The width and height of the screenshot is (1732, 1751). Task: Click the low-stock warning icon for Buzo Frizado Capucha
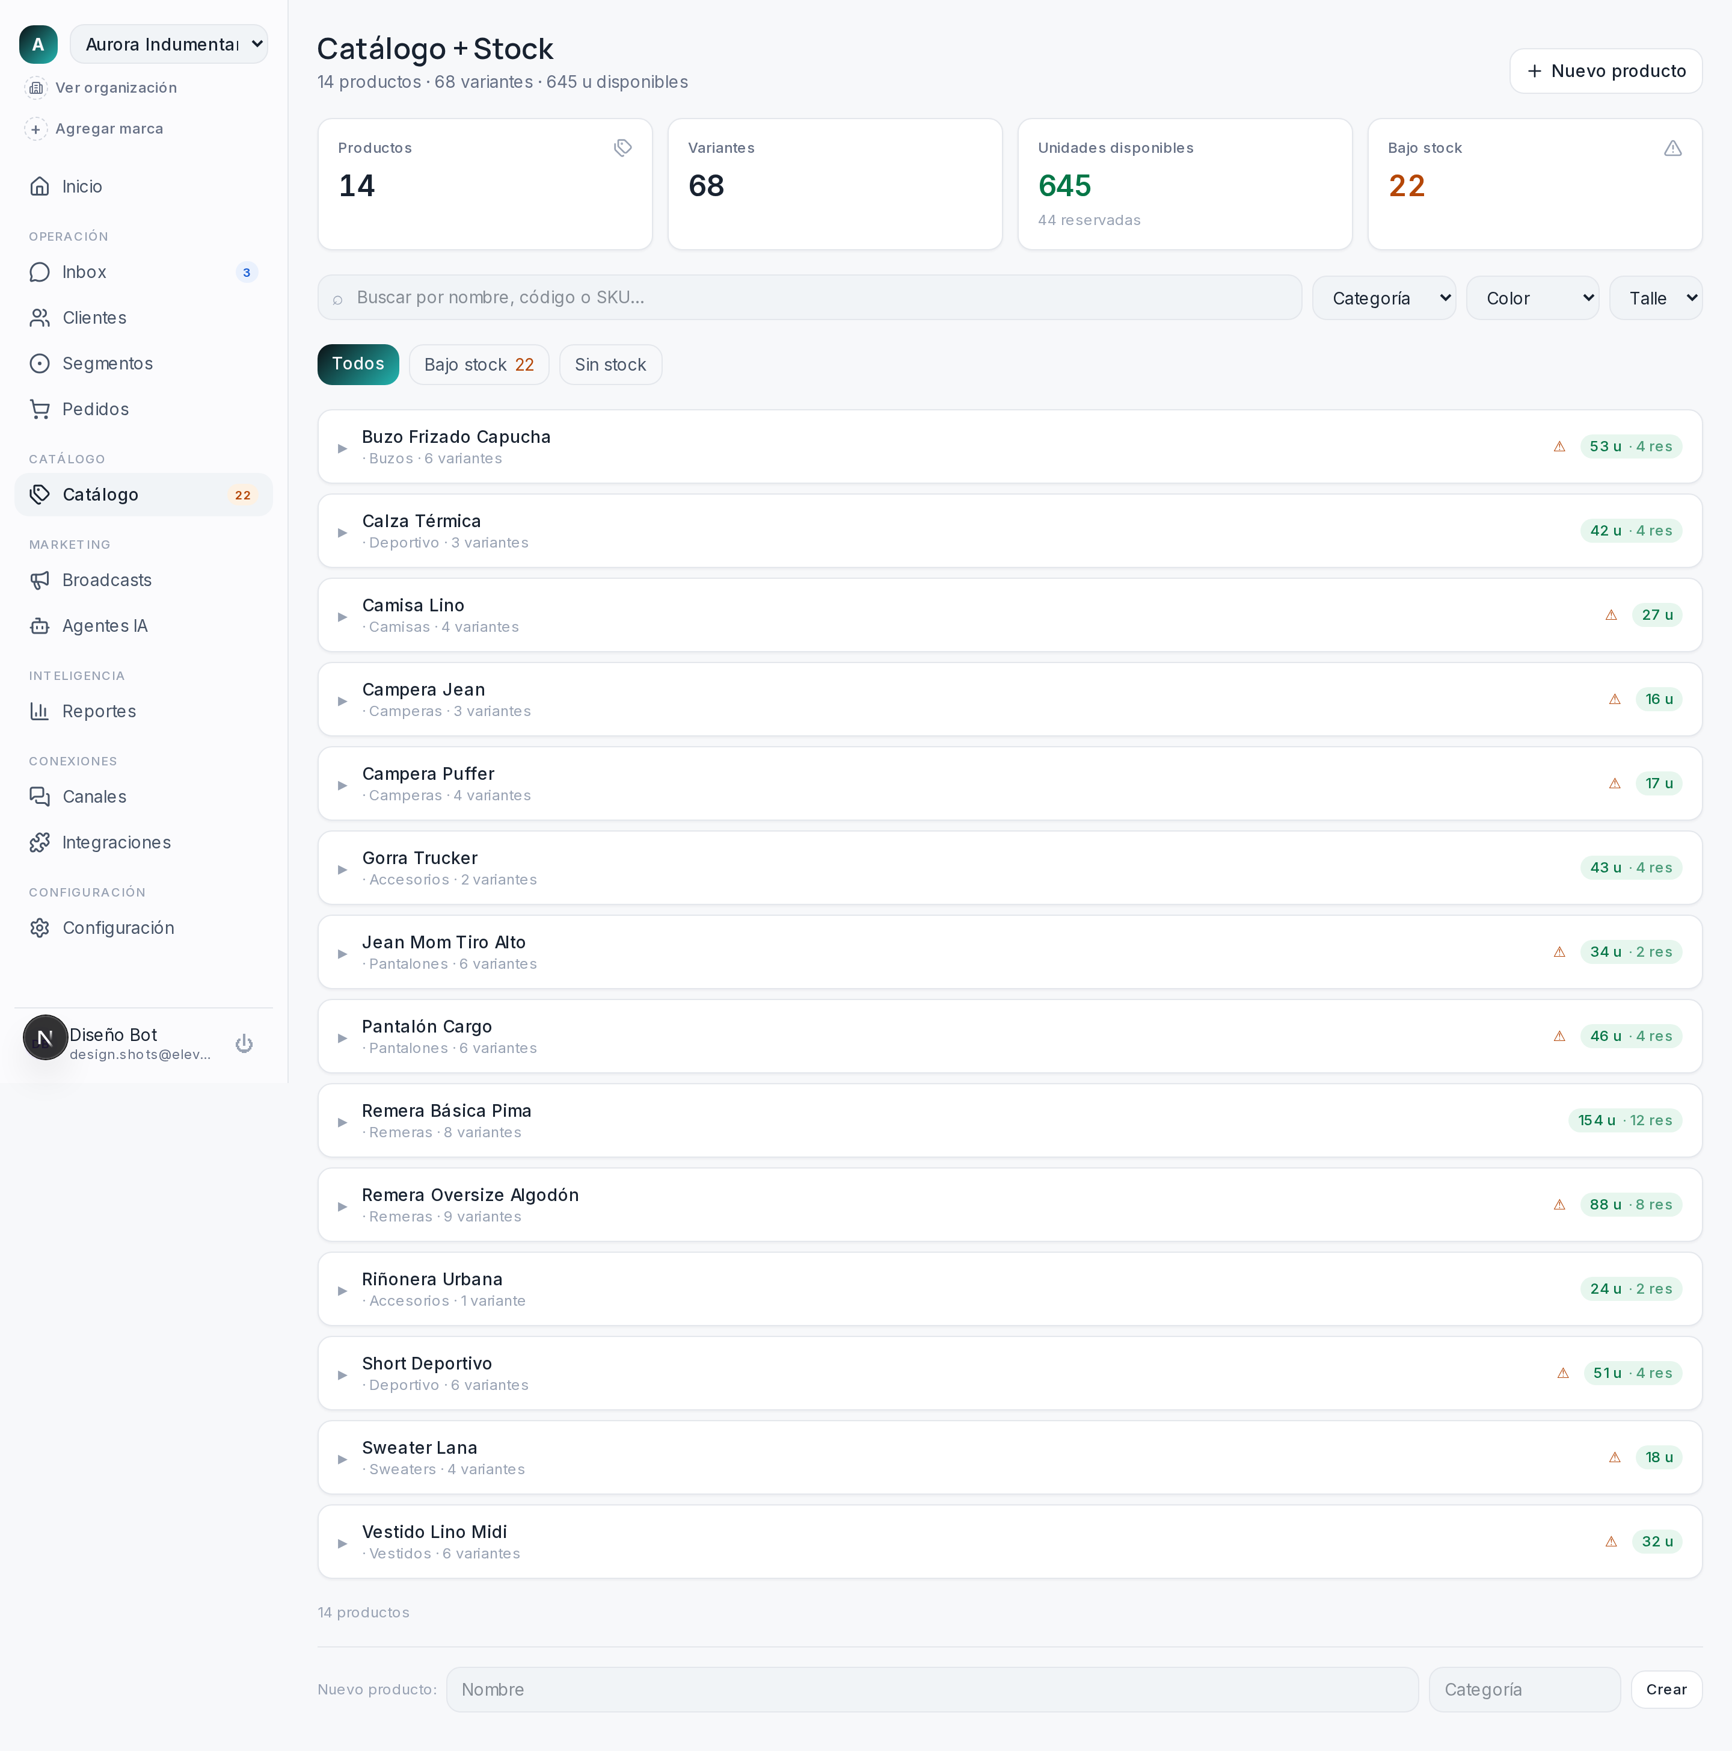coord(1559,447)
